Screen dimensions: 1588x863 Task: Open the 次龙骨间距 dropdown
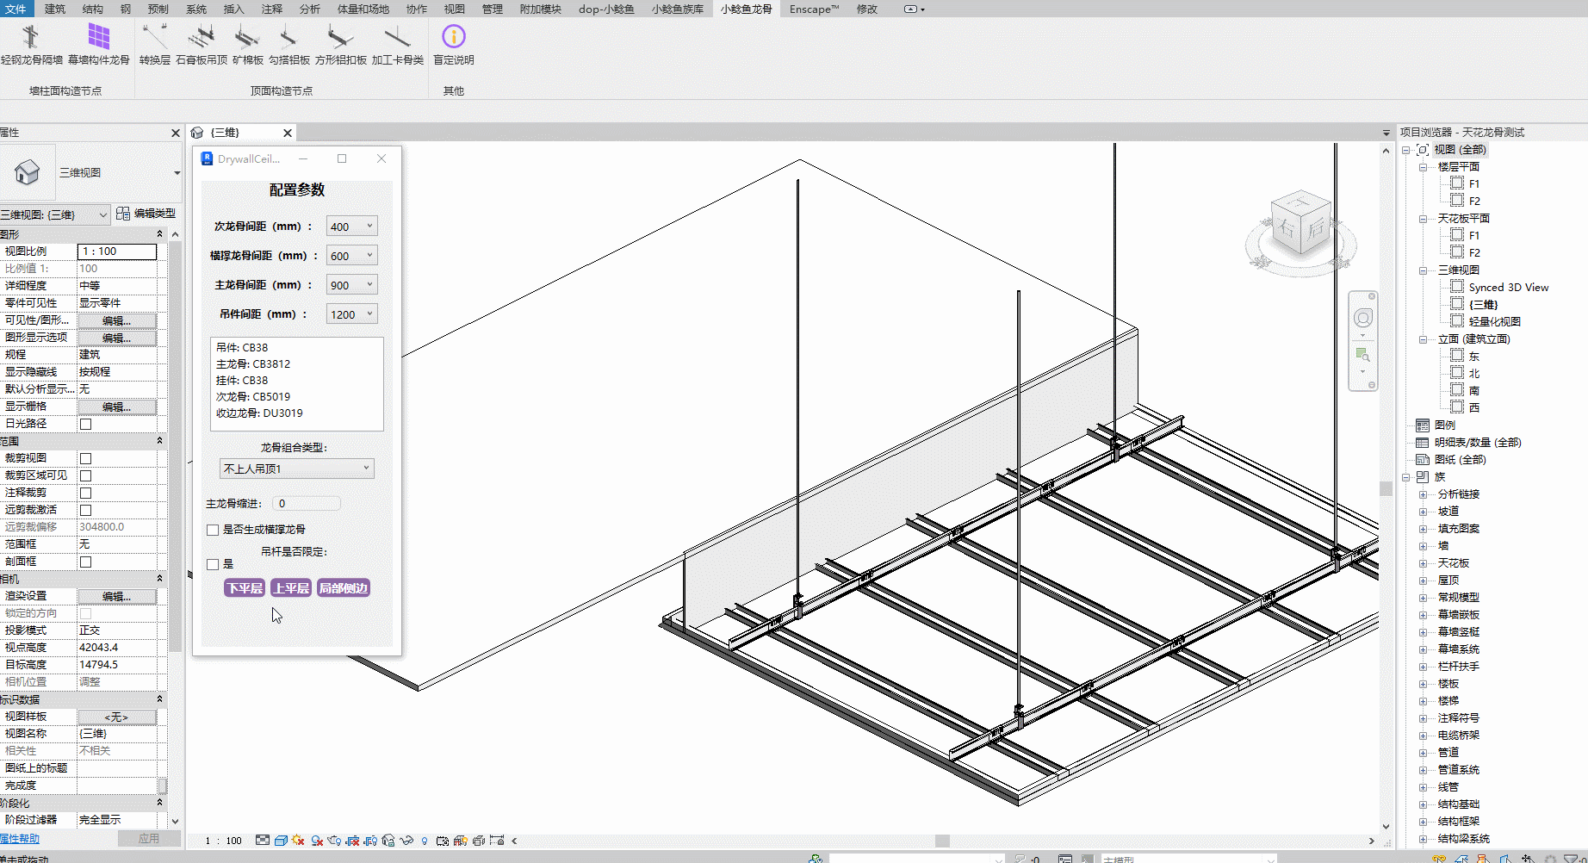pyautogui.click(x=351, y=227)
